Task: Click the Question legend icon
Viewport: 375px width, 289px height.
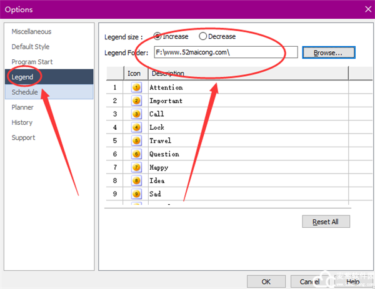Action: click(136, 154)
